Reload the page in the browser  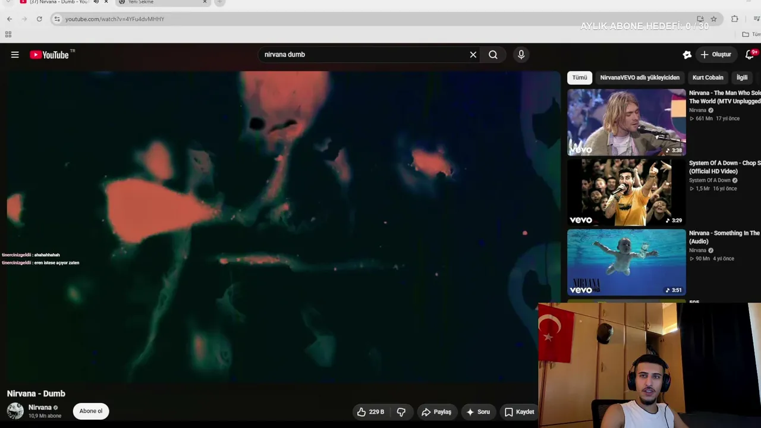pyautogui.click(x=39, y=19)
